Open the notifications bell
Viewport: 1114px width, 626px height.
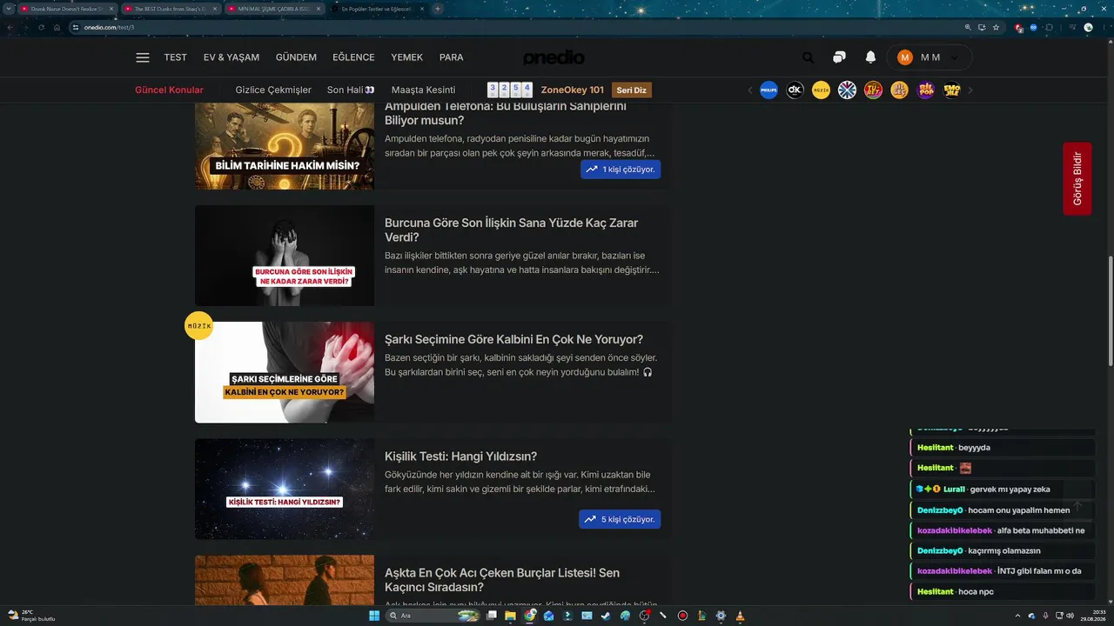[870, 57]
